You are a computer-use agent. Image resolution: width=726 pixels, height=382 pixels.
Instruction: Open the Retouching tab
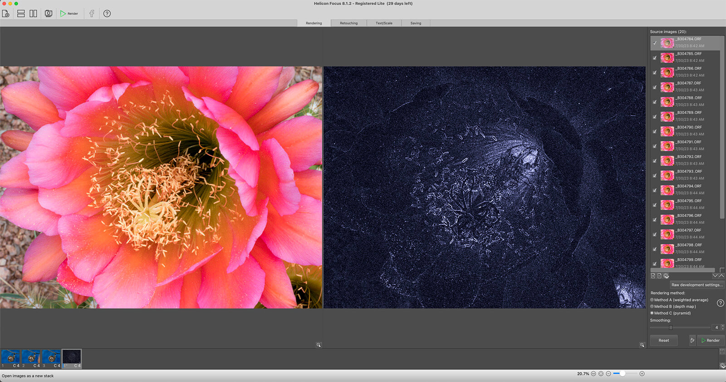coord(348,23)
